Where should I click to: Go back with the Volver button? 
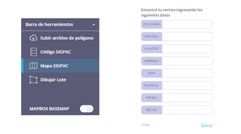(145, 125)
